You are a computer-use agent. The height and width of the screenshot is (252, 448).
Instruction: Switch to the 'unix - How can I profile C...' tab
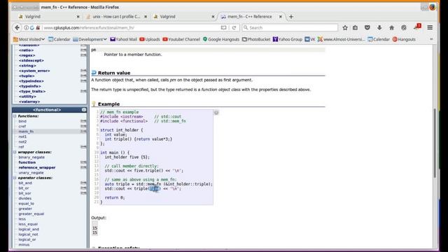[116, 17]
